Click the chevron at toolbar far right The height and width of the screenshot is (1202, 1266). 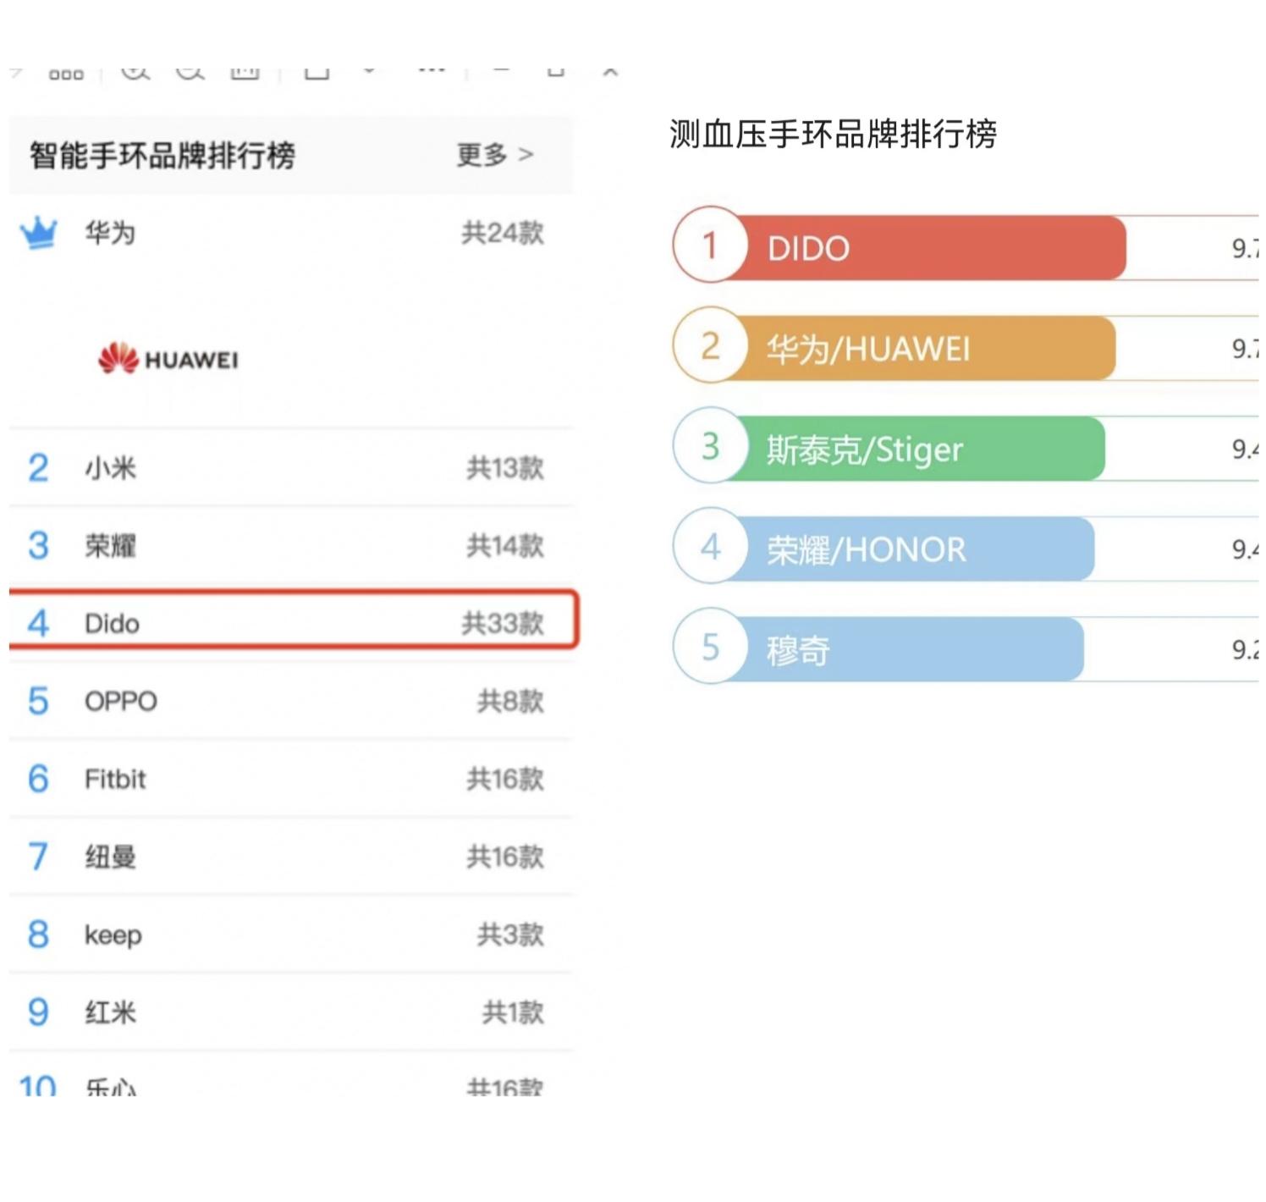(x=611, y=69)
